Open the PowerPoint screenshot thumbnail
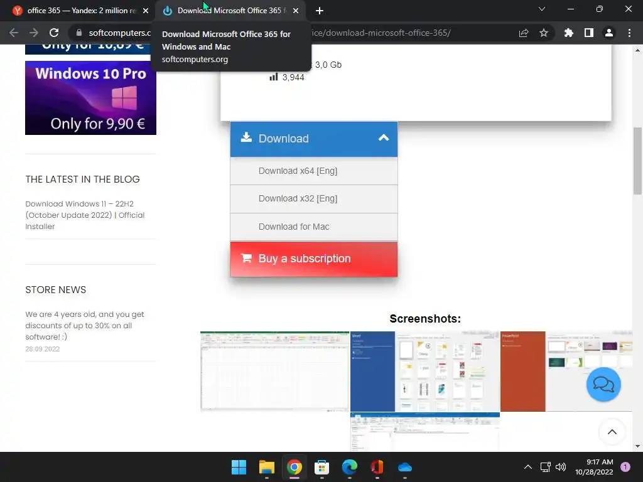Image resolution: width=643 pixels, height=482 pixels. (x=566, y=372)
